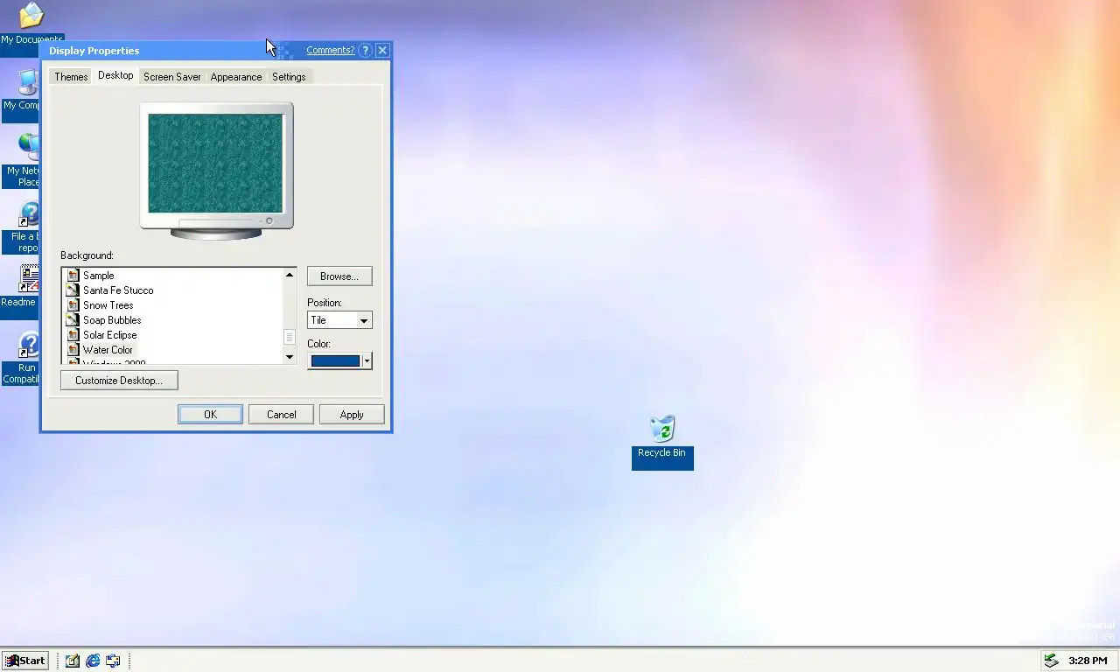Click the taskbar clock showing 3:28 PM
Viewport: 1120px width, 672px height.
[1088, 661]
